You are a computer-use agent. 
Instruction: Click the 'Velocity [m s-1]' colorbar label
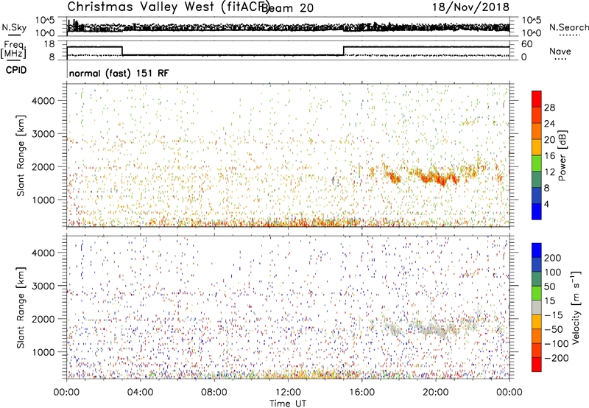point(575,307)
